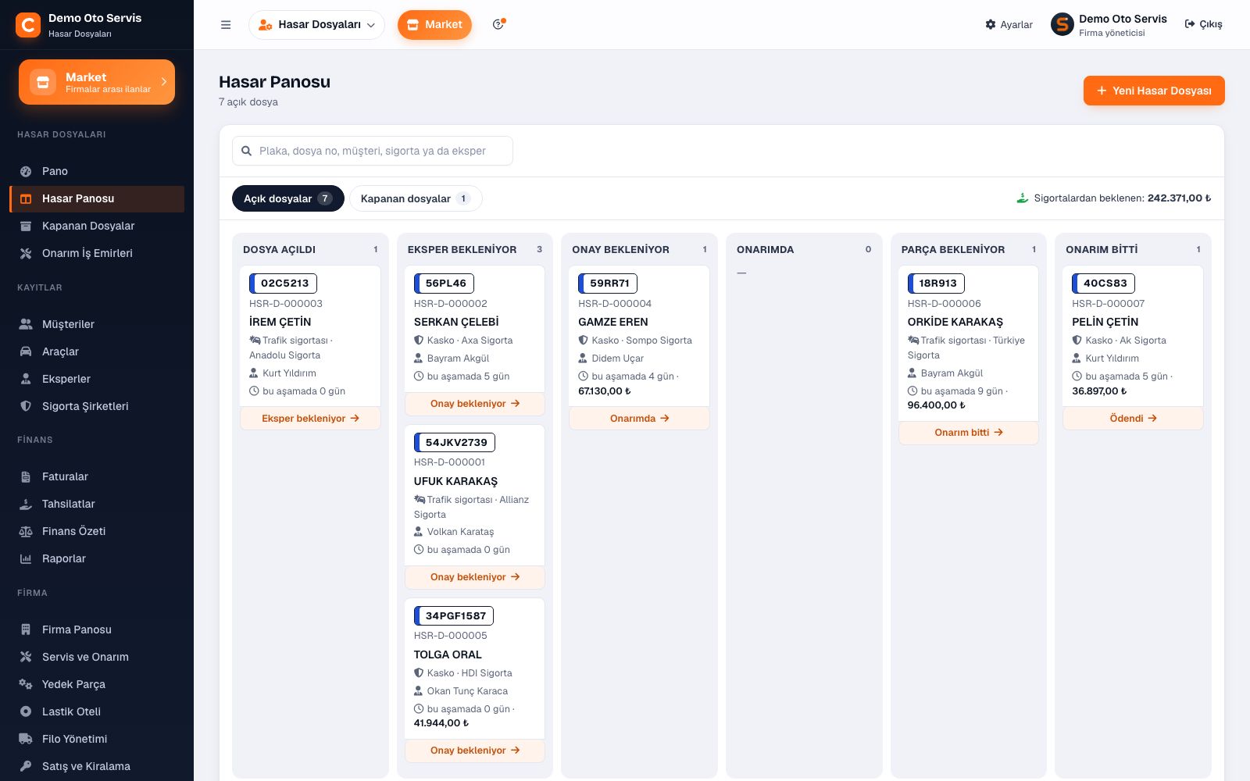Screen dimensions: 1250x781
Task: Click Ödendi on 40CS83 card
Action: pyautogui.click(x=1133, y=419)
